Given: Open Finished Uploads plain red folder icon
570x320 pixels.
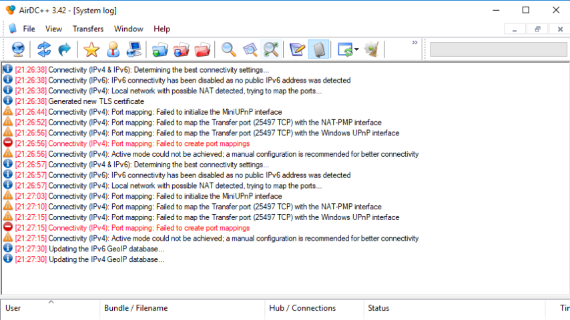Looking at the screenshot, I should click(x=202, y=50).
